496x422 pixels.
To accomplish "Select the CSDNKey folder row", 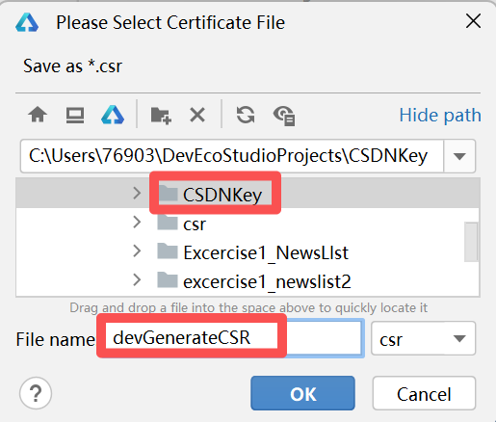I will pyautogui.click(x=248, y=194).
